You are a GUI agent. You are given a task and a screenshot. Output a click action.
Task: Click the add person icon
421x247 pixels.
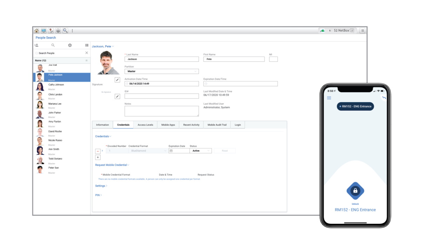37,45
